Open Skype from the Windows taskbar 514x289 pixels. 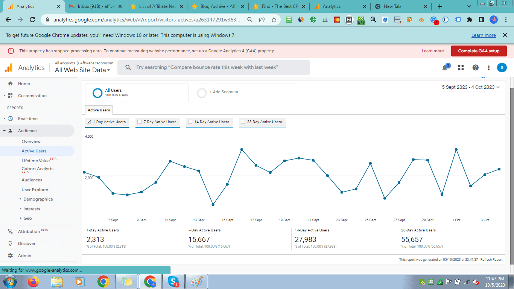coord(173,281)
